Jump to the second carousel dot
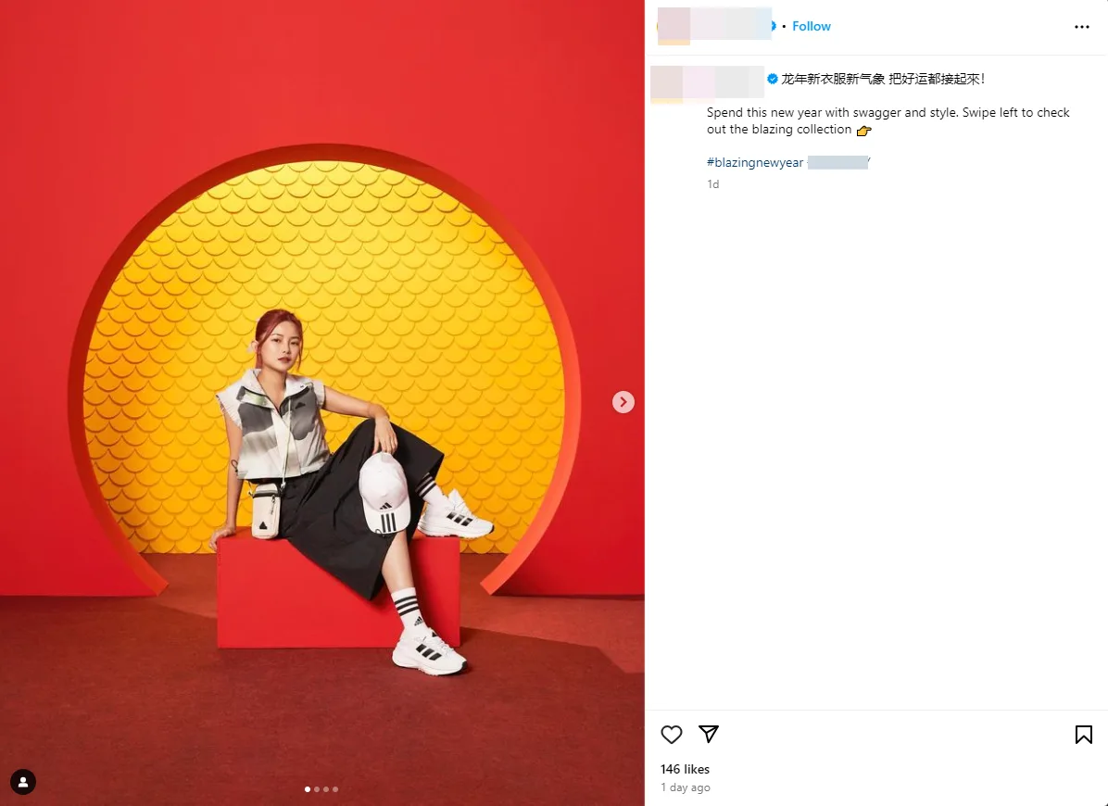Screen dimensions: 1108x806 click(x=317, y=789)
